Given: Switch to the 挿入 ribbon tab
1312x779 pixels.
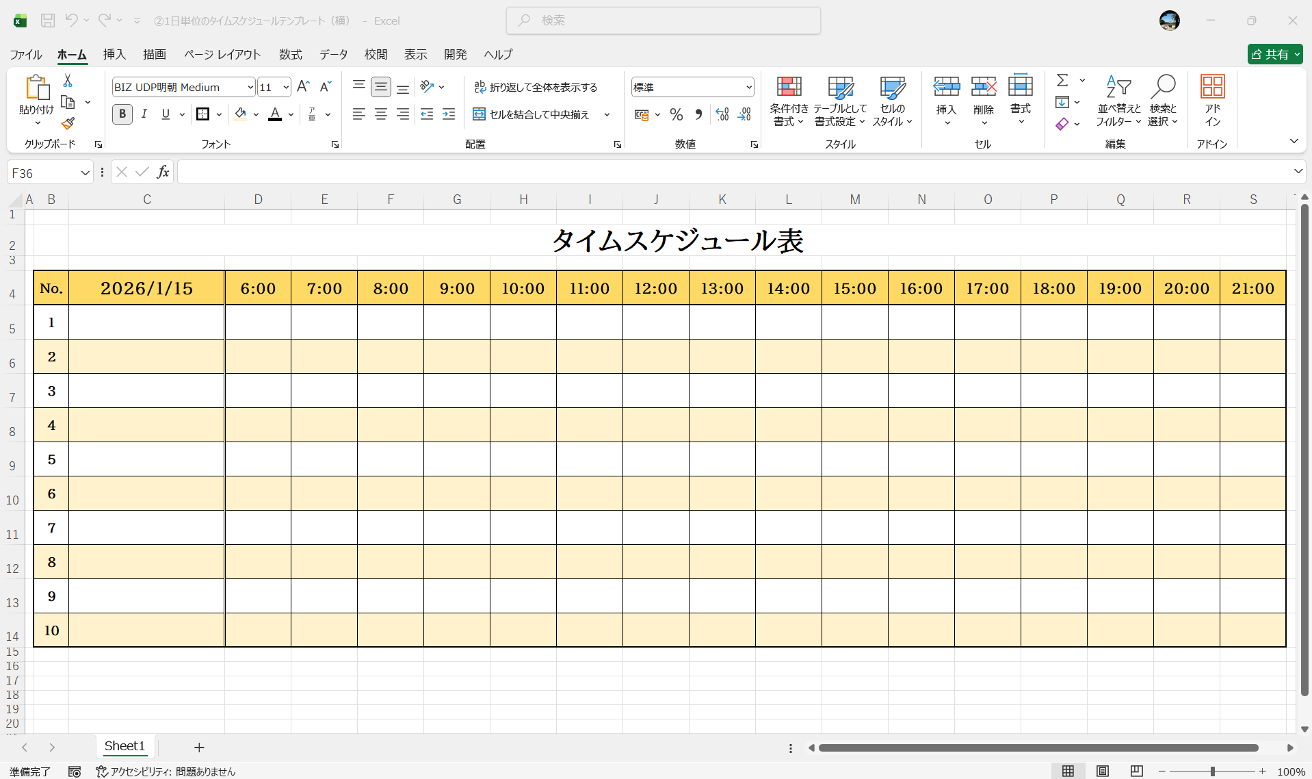Looking at the screenshot, I should tap(114, 54).
